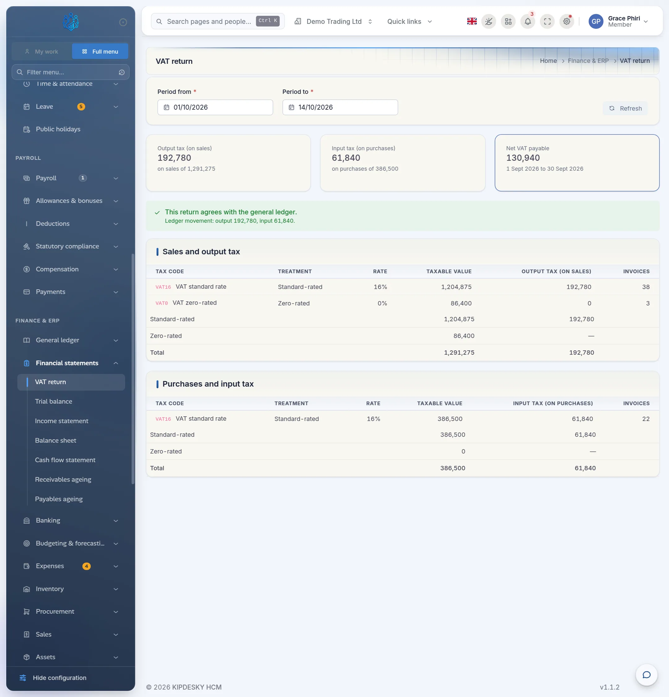Click the filter menu history icon

tap(122, 72)
